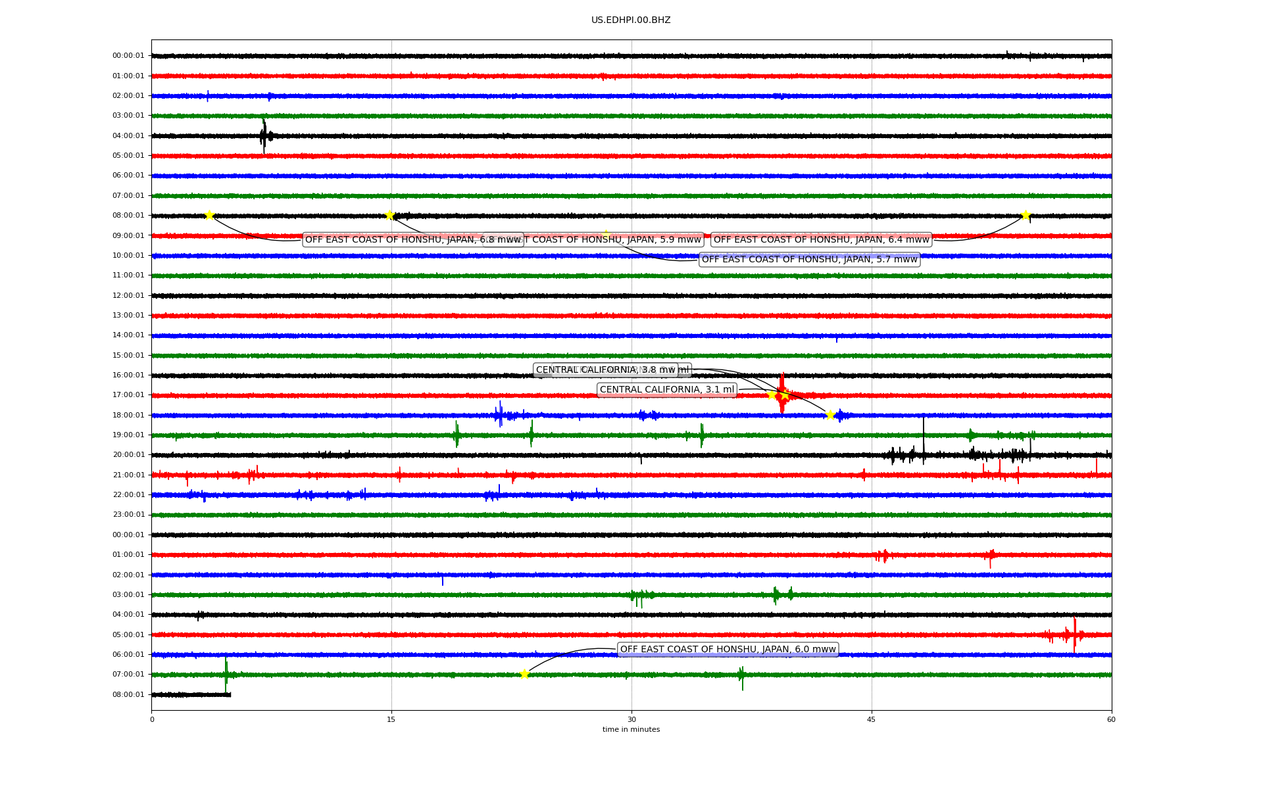Click the 30 tick label on the x-axis
This screenshot has height=789, width=1263.
pos(631,719)
